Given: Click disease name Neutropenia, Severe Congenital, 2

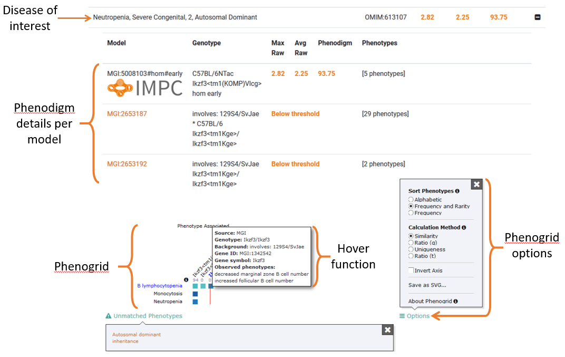Looking at the screenshot, I should pos(175,17).
